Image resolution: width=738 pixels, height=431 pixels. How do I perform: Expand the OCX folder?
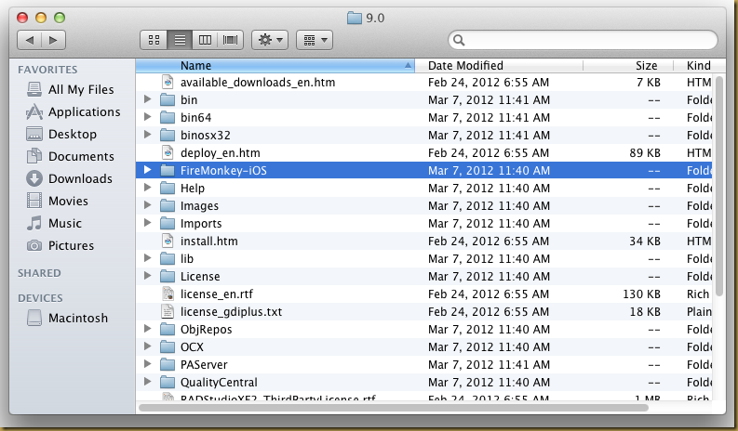tap(147, 346)
